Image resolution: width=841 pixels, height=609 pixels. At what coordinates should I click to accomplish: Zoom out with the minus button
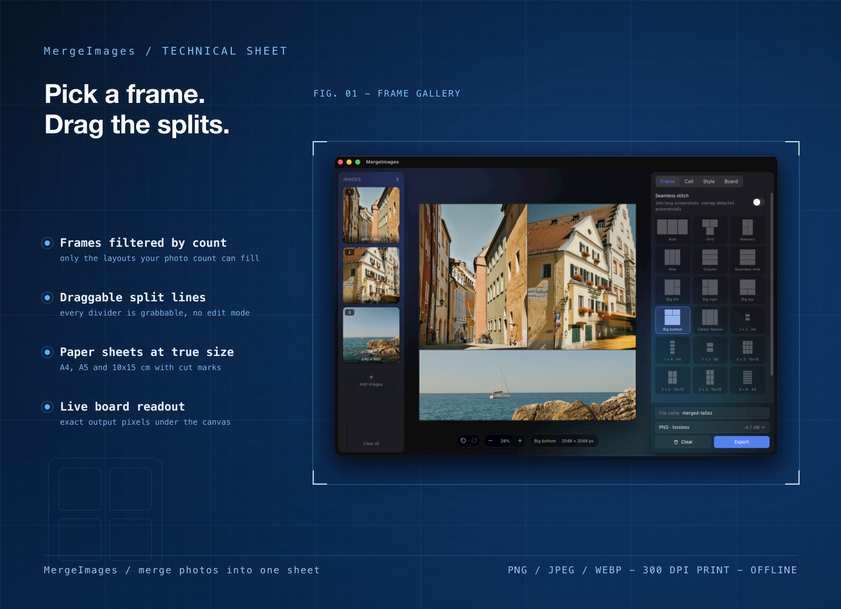pyautogui.click(x=490, y=440)
